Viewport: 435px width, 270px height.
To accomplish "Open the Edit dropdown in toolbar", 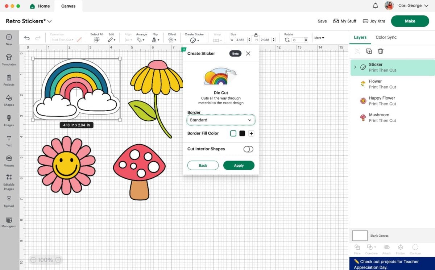I will [x=111, y=40].
